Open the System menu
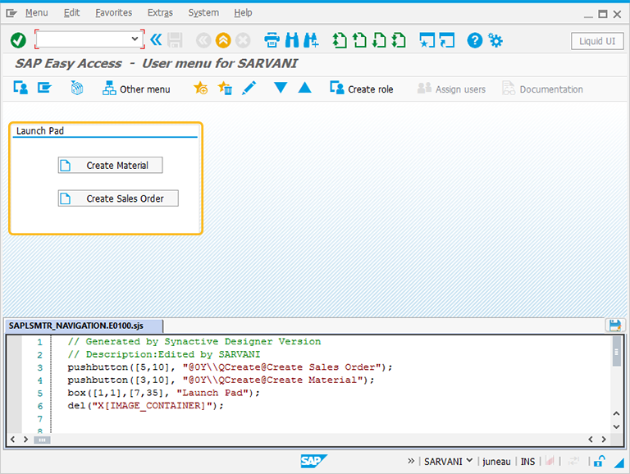The height and width of the screenshot is (474, 630). 203,13
